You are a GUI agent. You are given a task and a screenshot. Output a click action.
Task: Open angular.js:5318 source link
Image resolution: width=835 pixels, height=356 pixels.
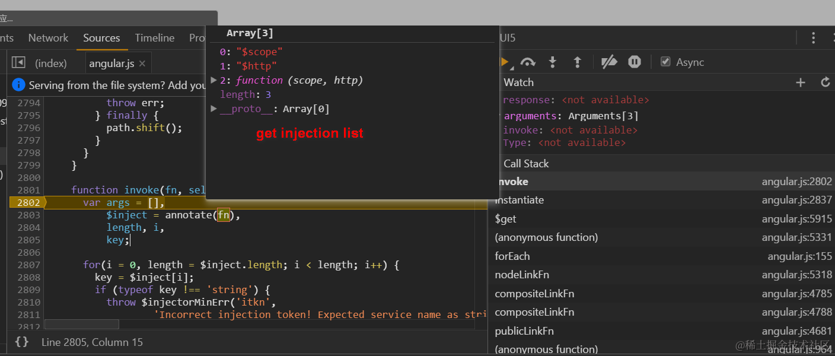[x=797, y=275]
